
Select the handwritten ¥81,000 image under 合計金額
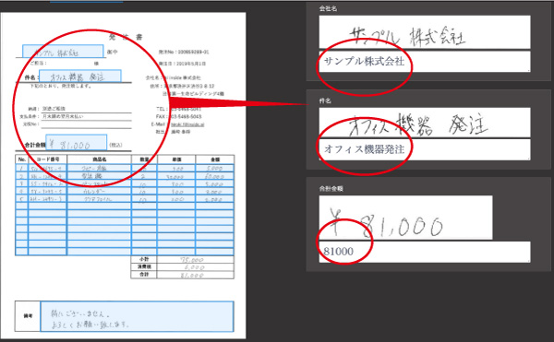pos(405,218)
